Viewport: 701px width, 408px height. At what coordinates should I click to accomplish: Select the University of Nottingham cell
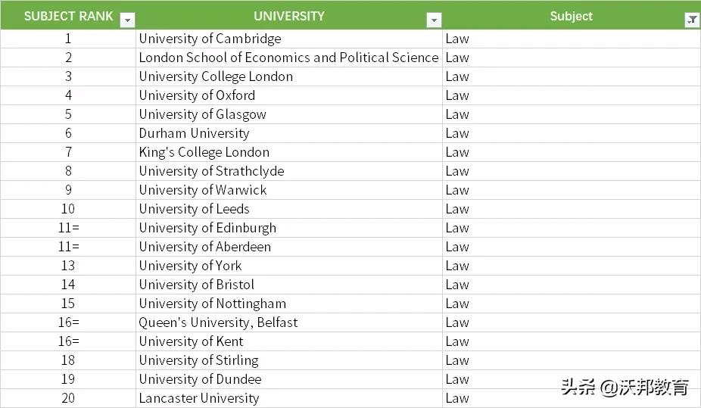coord(212,304)
